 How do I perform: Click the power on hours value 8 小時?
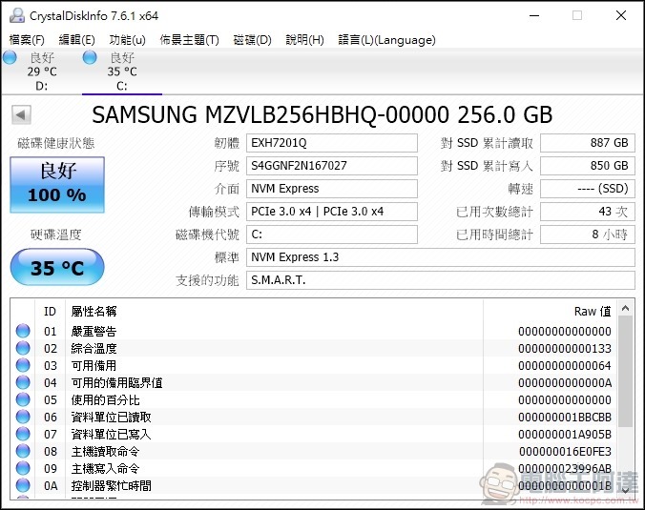(x=588, y=235)
